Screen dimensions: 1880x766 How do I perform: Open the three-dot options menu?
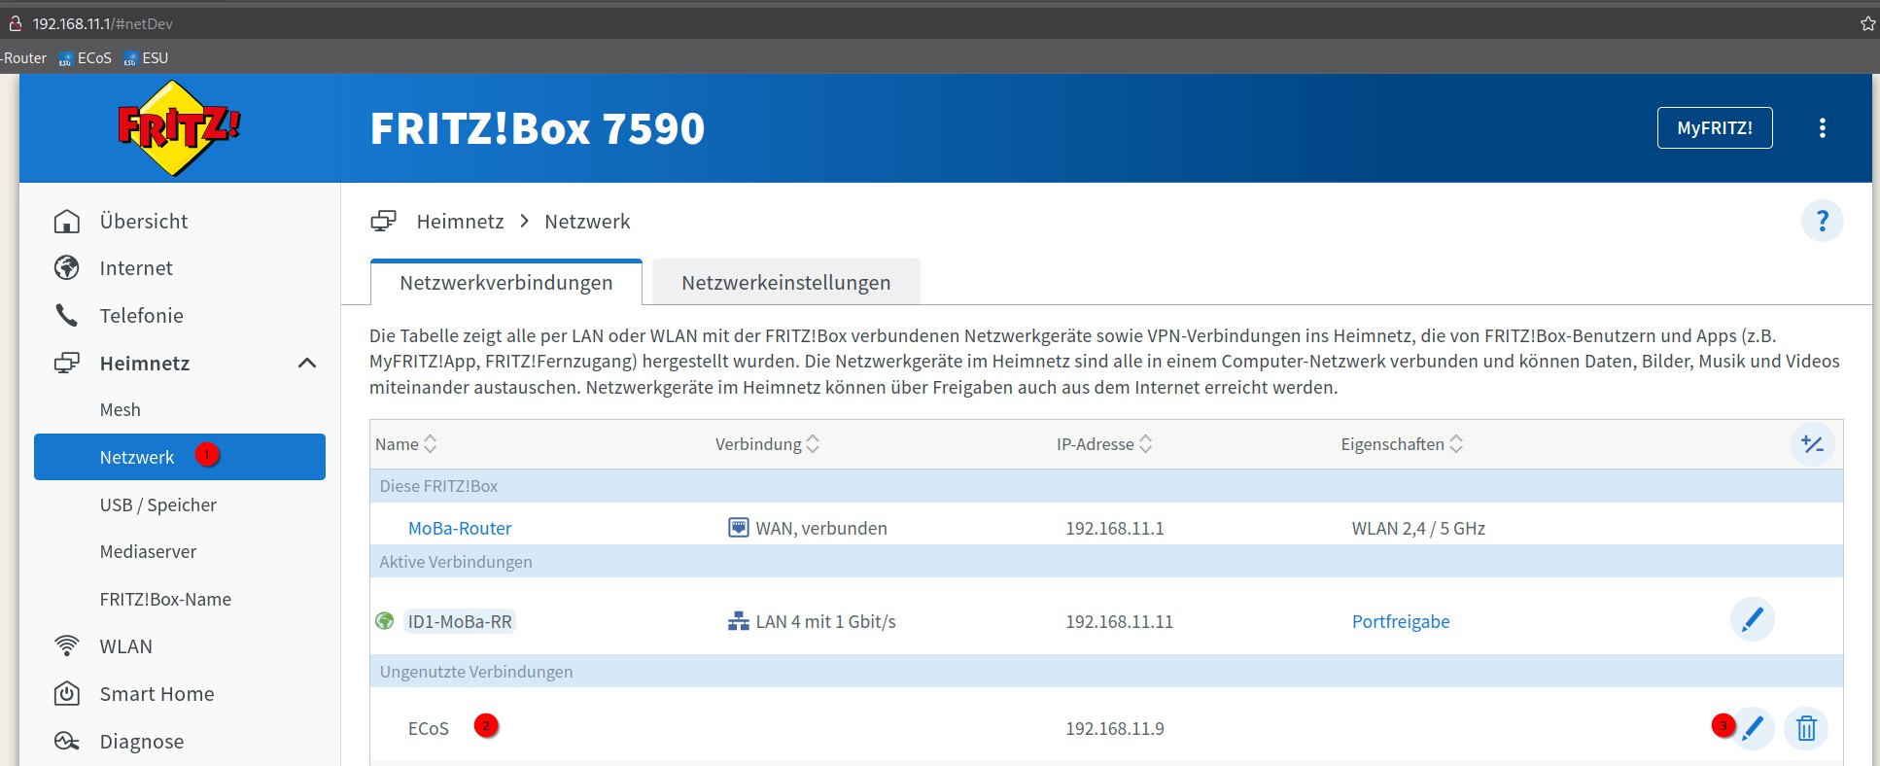click(1822, 128)
